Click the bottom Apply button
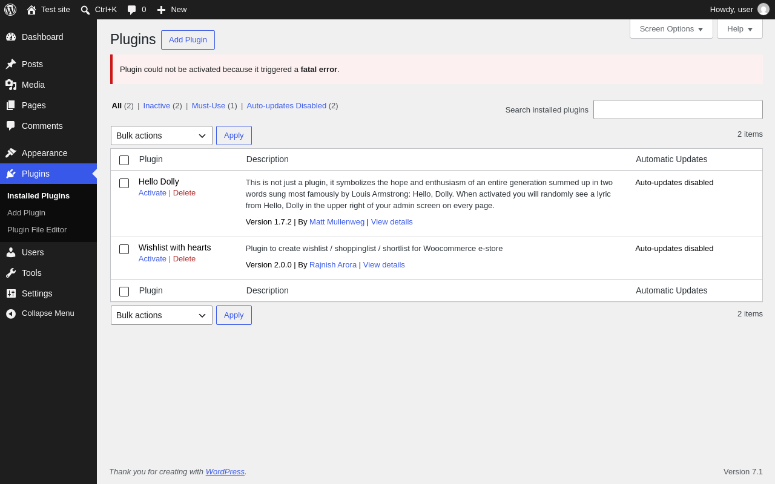 [234, 315]
